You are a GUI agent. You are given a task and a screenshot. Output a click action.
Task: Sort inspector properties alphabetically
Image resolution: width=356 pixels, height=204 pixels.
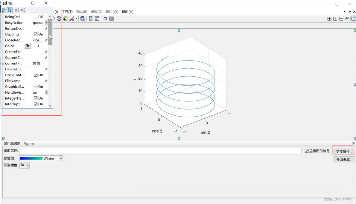tap(9, 10)
